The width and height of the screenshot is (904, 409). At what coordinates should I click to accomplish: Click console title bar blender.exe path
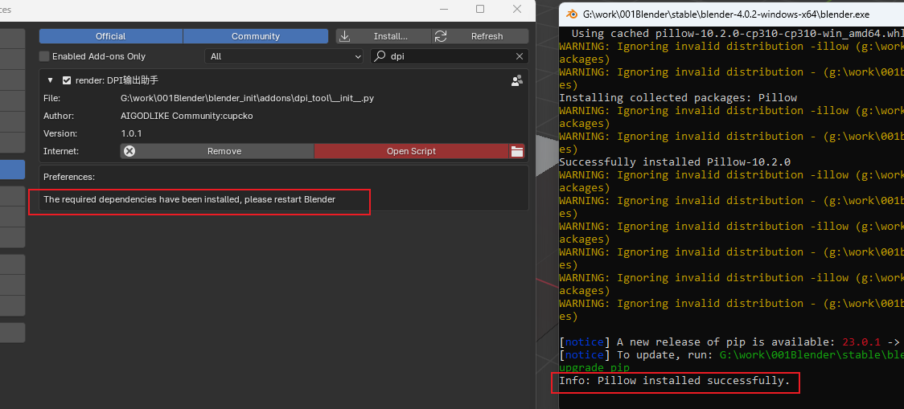point(726,14)
